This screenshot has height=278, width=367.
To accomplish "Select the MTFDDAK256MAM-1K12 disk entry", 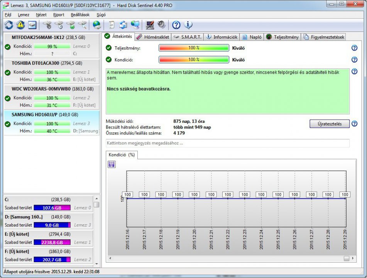I will (x=51, y=46).
